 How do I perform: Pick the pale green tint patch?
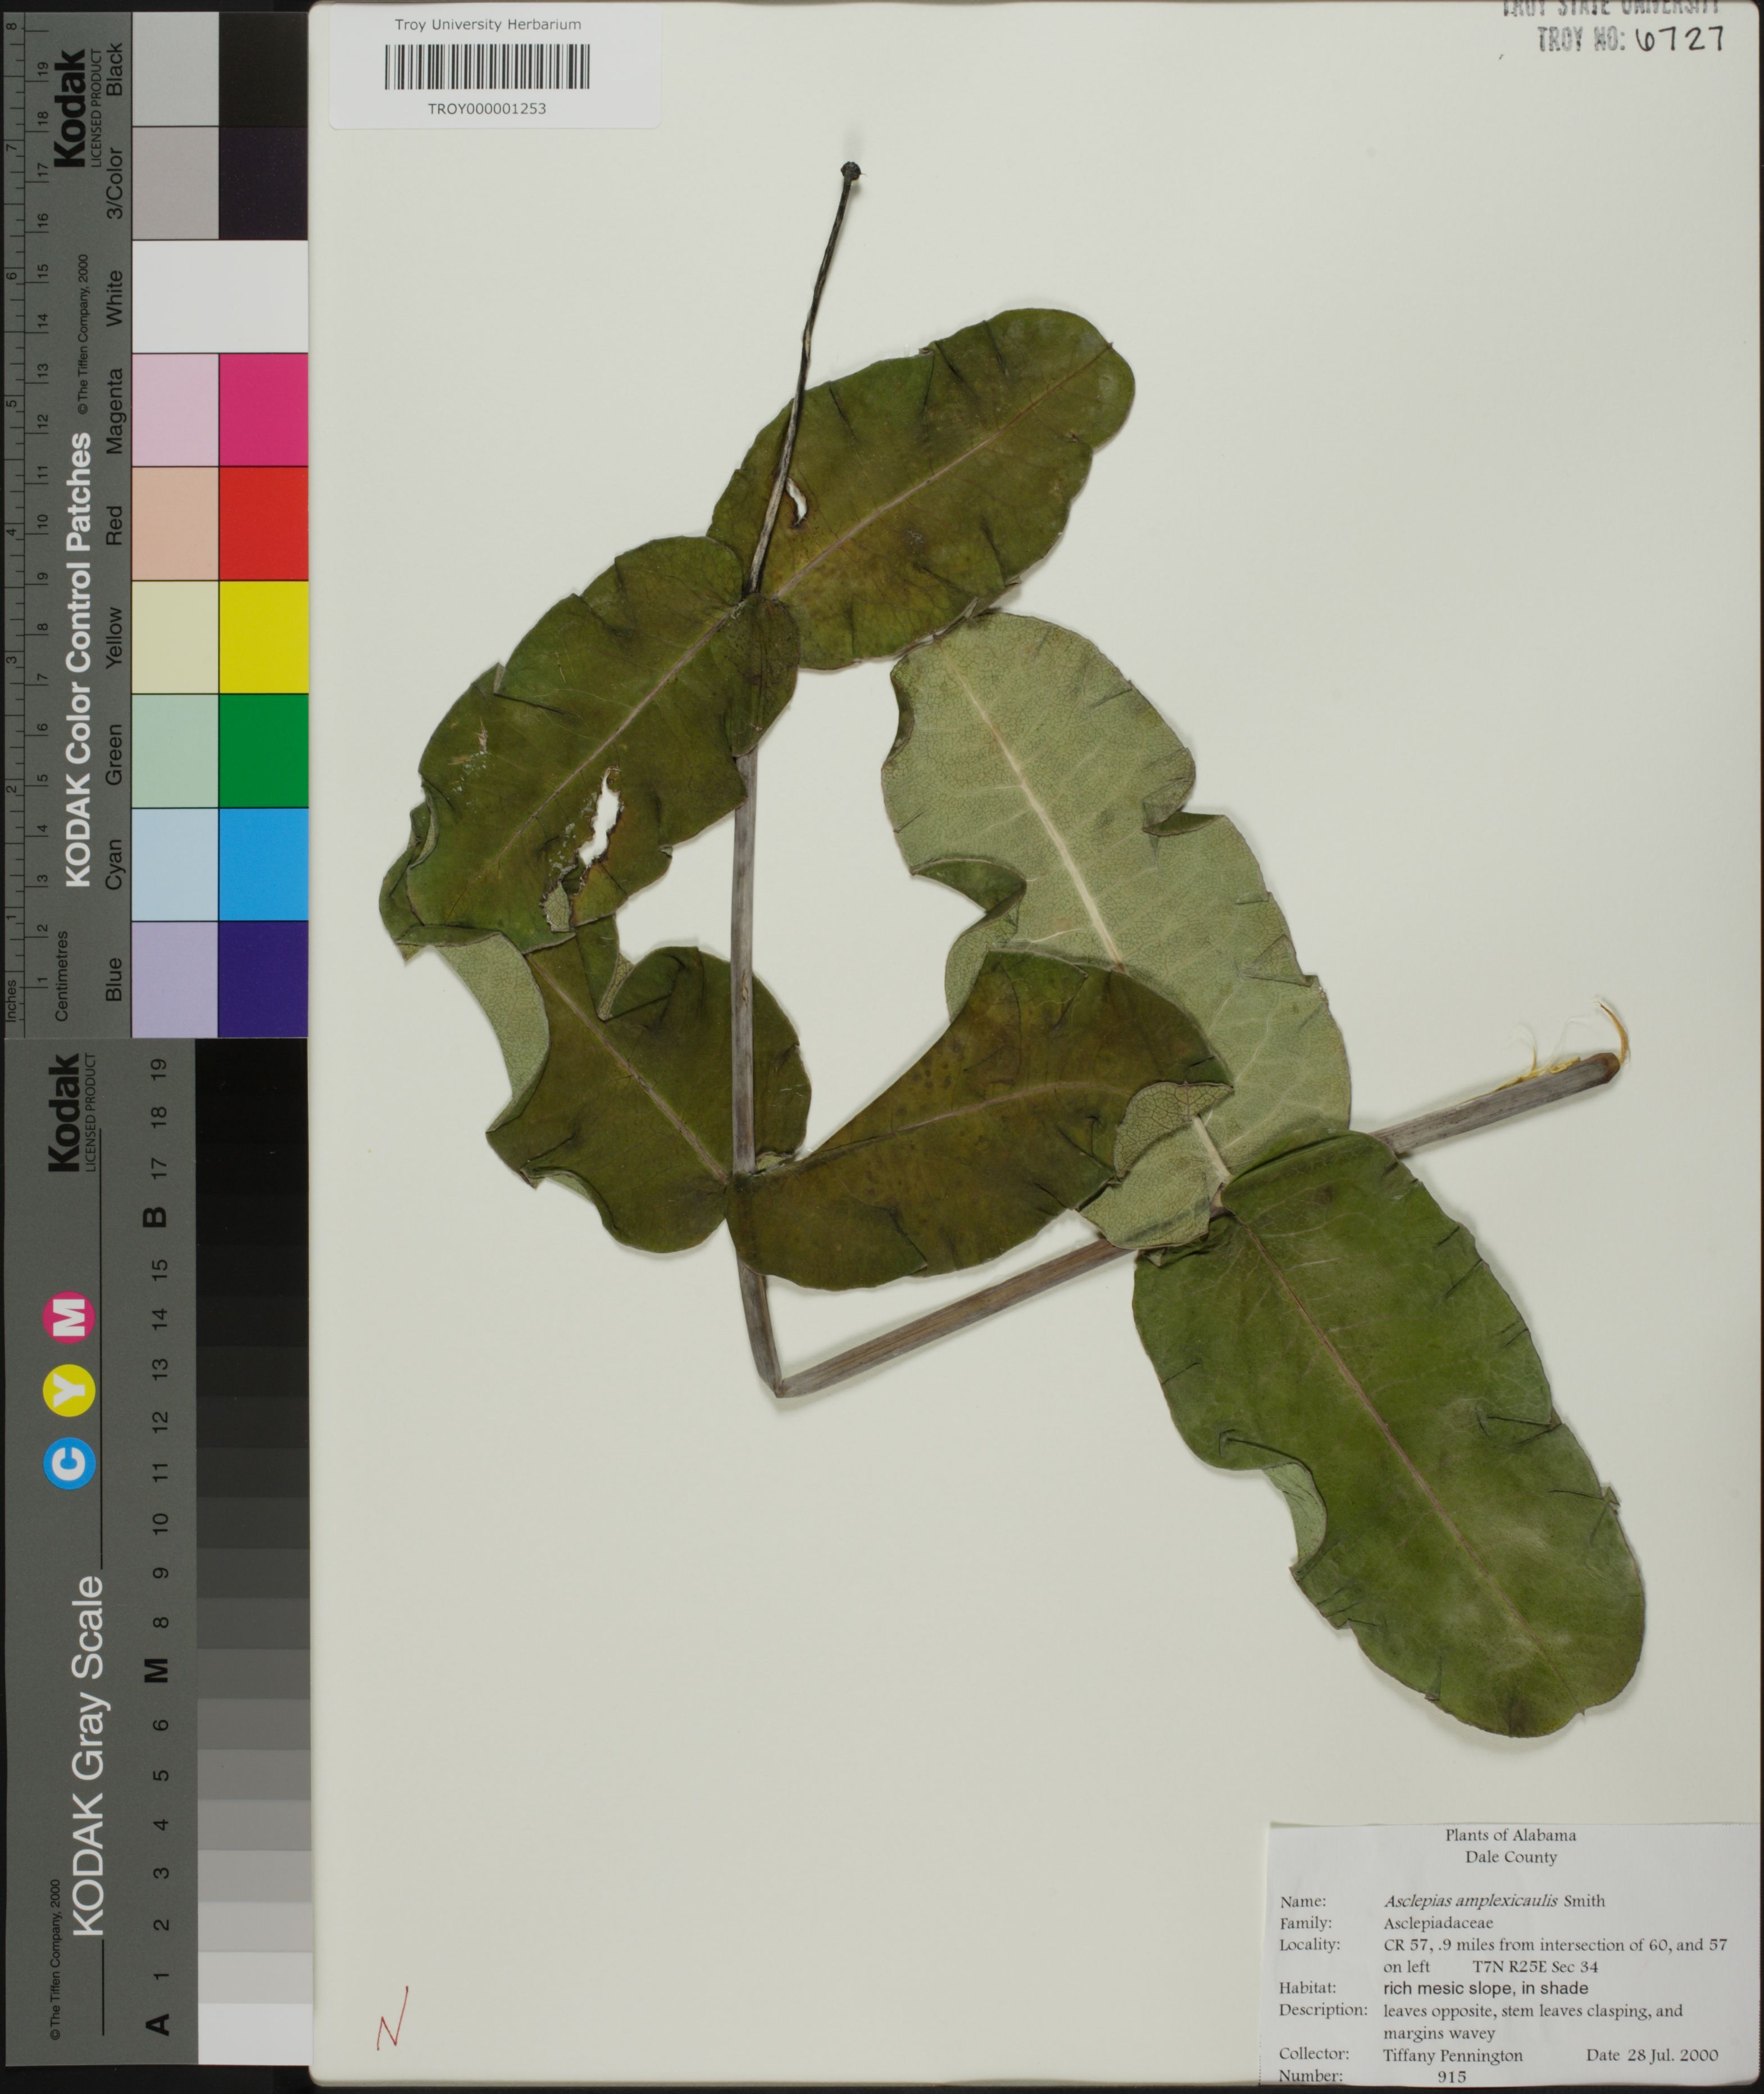pos(175,750)
